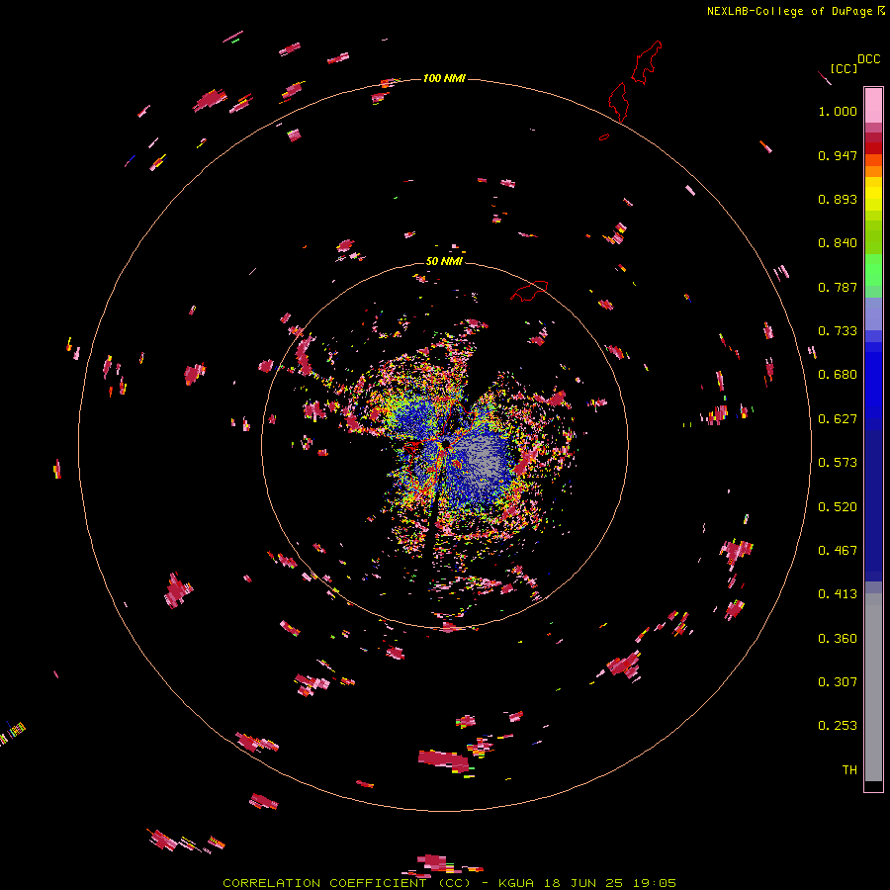The image size is (890, 890).
Task: Click the 1.000 value on the color scale
Action: click(838, 111)
